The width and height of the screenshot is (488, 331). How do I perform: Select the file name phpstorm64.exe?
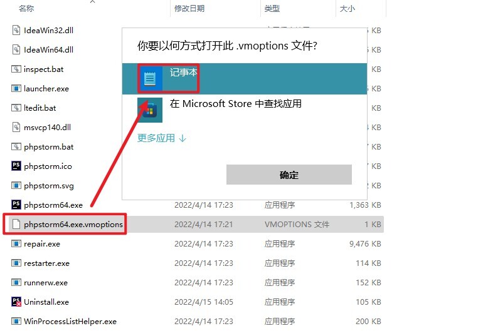click(x=53, y=205)
